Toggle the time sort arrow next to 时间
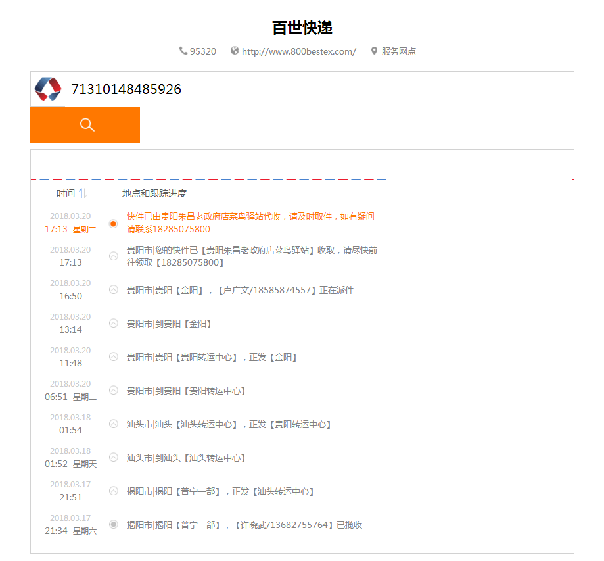Image resolution: width=604 pixels, height=561 pixels. coord(83,193)
